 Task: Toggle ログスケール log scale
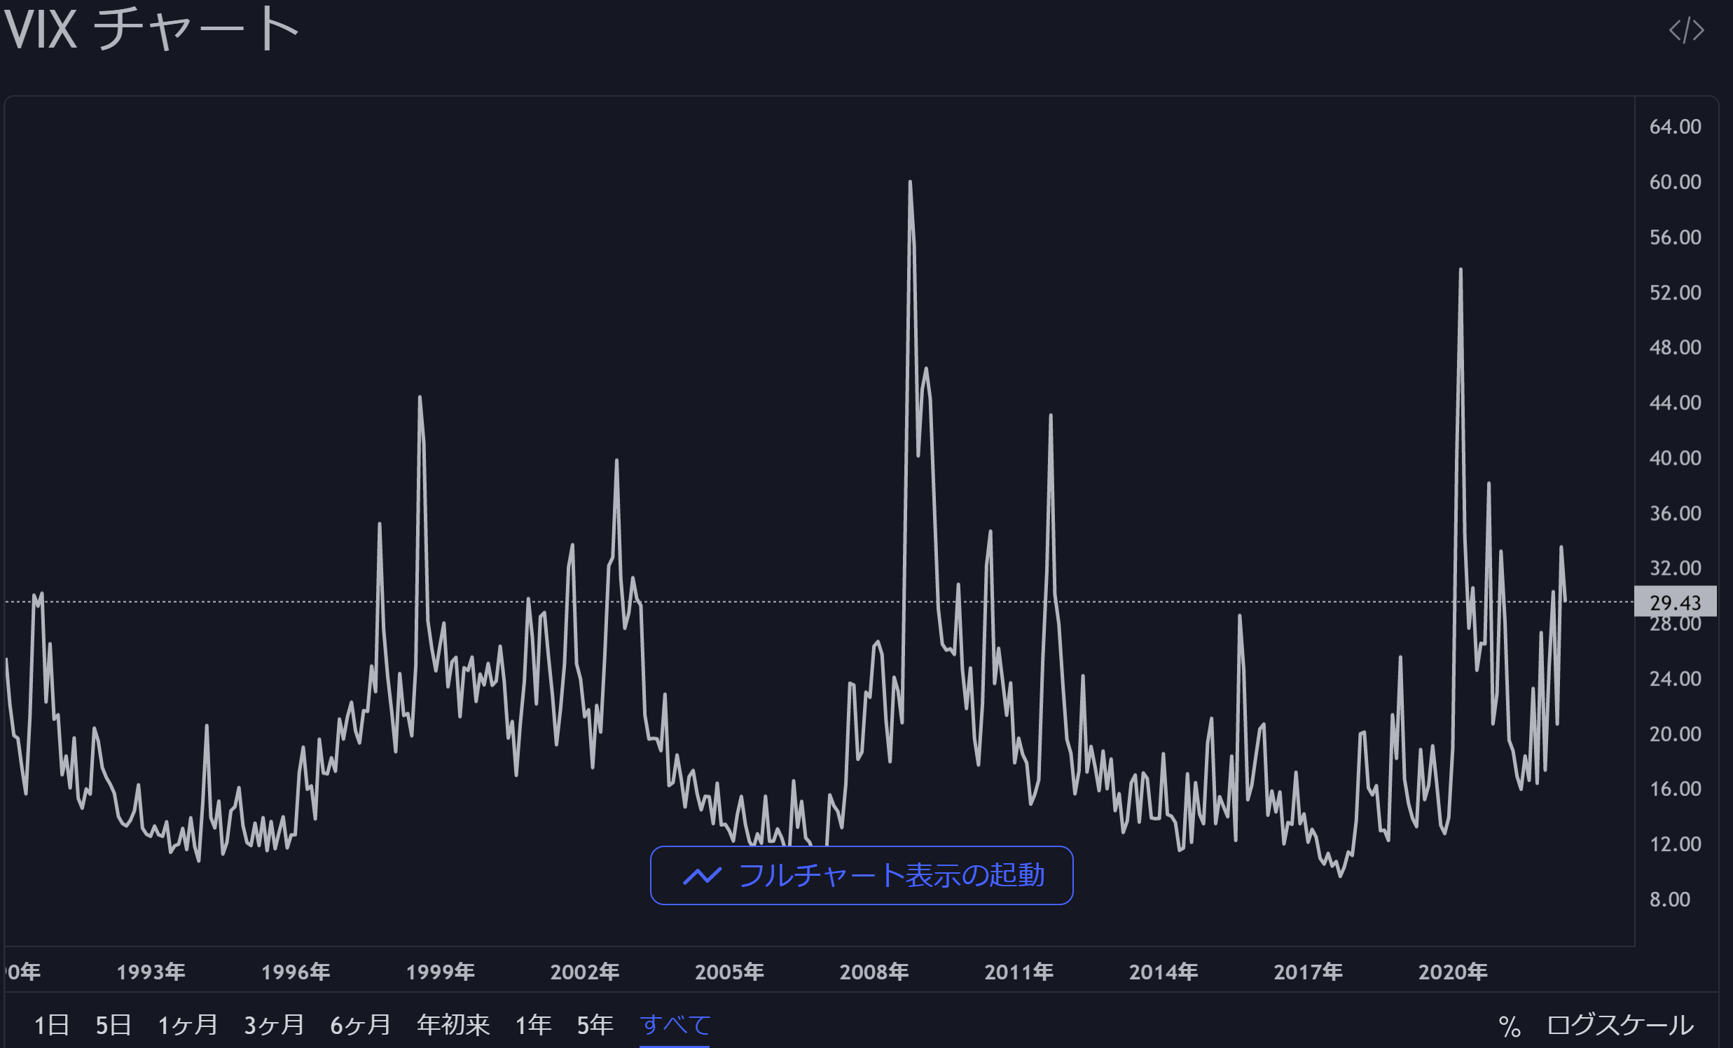click(x=1620, y=1025)
